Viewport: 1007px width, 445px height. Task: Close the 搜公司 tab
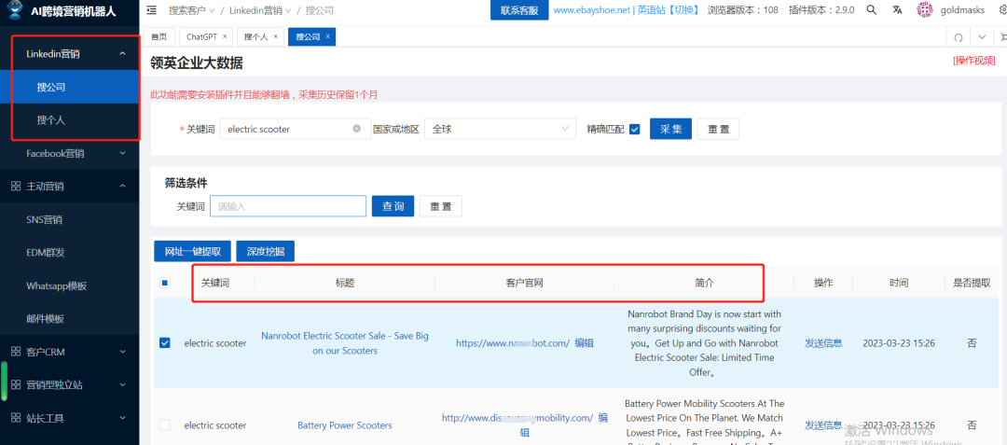coord(327,36)
